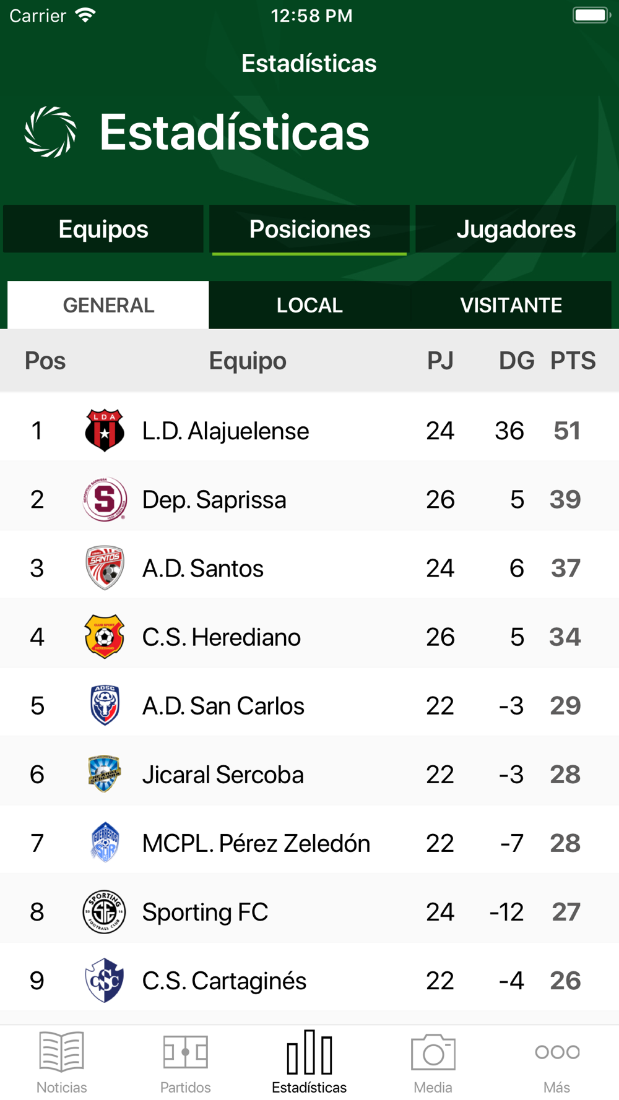Open the MCPL. Pérez Zeledón row
The height and width of the screenshot is (1100, 619).
point(309,843)
